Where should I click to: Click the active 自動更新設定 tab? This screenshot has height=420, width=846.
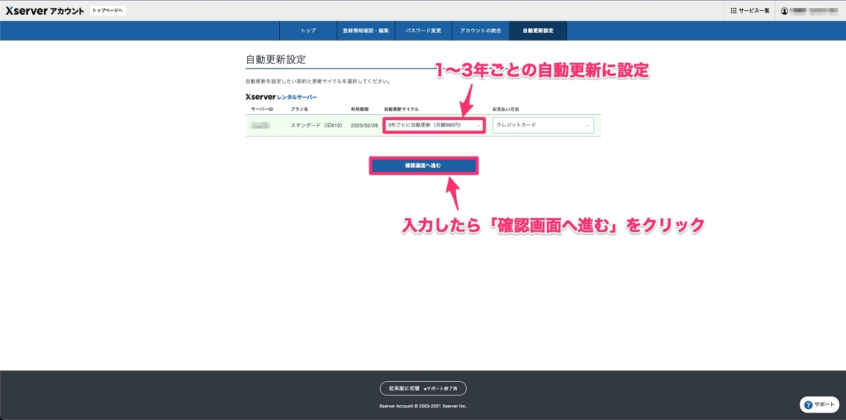click(538, 31)
